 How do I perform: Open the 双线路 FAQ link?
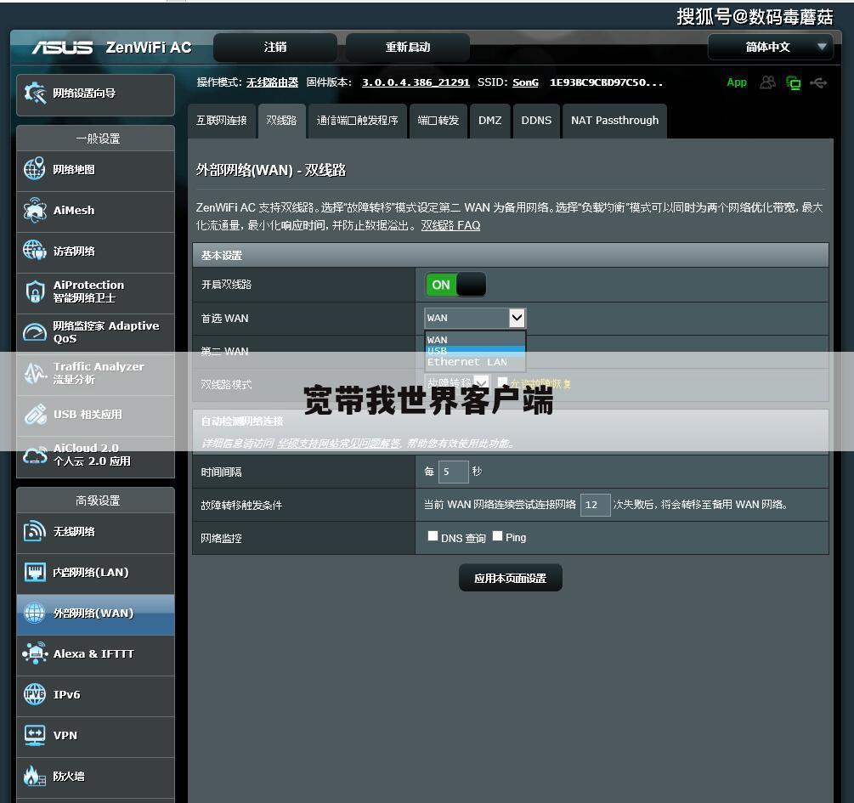(x=450, y=225)
